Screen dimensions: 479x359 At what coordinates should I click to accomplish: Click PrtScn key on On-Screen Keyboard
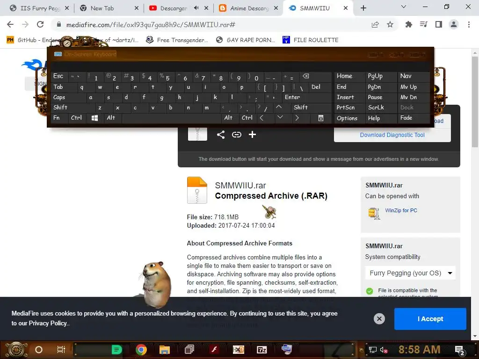click(x=349, y=107)
